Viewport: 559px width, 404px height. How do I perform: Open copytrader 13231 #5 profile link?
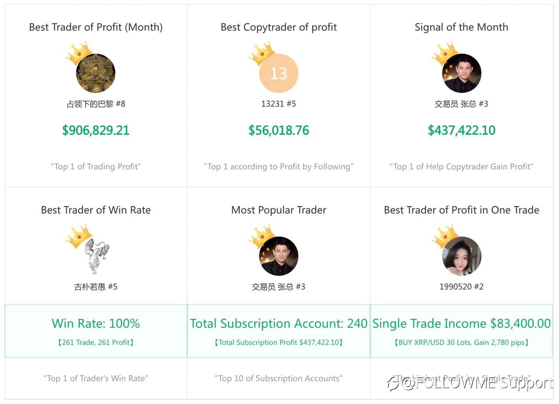point(279,104)
